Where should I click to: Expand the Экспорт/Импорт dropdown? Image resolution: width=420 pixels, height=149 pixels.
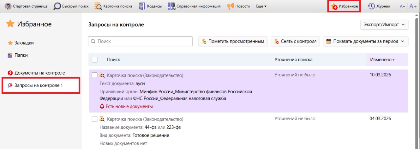click(x=384, y=25)
